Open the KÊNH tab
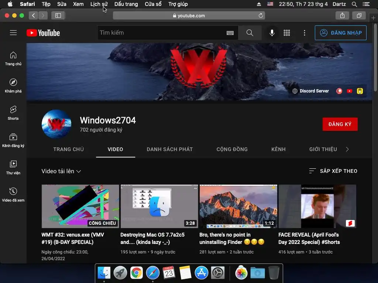Screen dimensions: 378x283 pos(278,149)
